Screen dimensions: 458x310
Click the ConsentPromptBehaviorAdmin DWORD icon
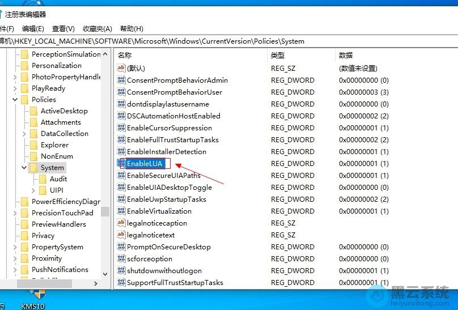[x=121, y=80]
